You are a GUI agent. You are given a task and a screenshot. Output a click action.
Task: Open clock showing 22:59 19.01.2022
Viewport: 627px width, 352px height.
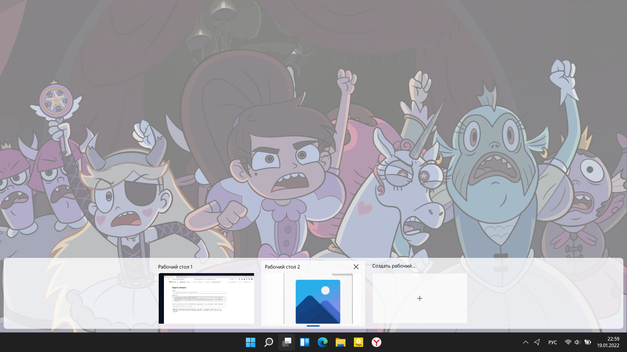(608, 342)
